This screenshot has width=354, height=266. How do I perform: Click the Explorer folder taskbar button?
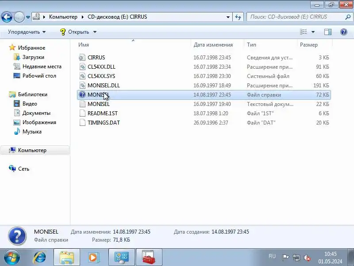(67, 258)
